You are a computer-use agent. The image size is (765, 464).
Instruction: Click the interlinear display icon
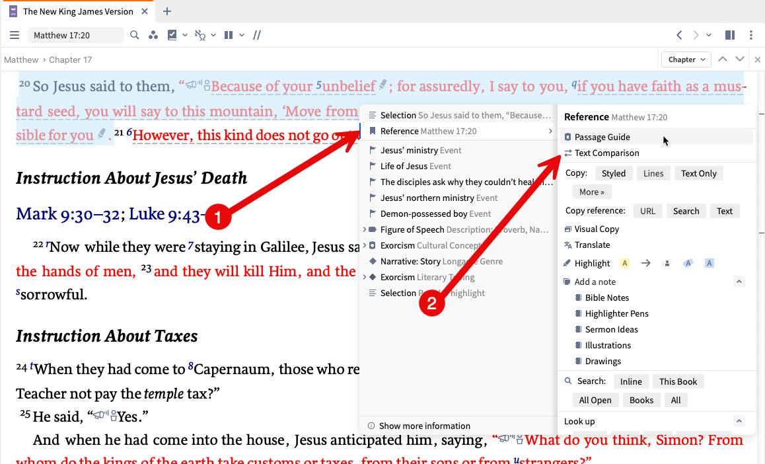click(x=200, y=35)
